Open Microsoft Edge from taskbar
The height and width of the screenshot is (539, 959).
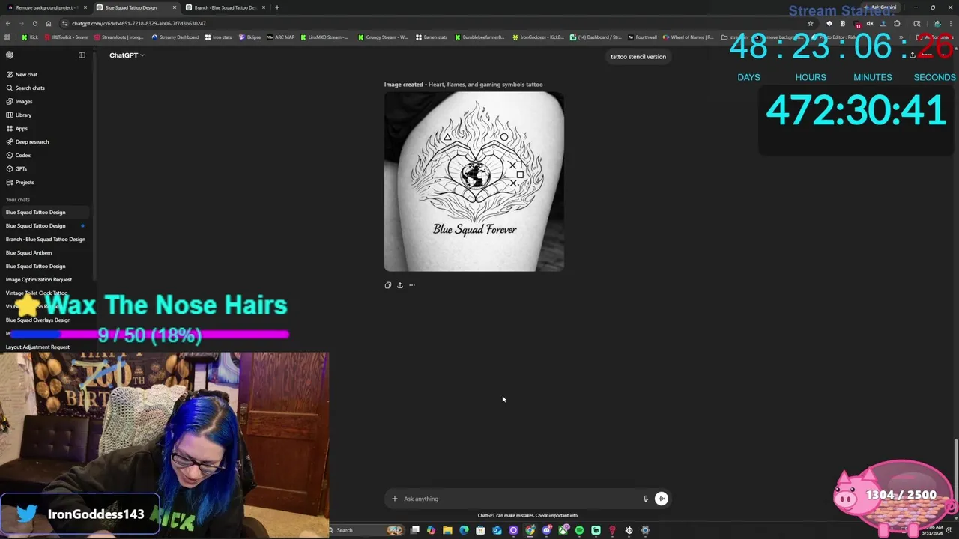click(464, 530)
